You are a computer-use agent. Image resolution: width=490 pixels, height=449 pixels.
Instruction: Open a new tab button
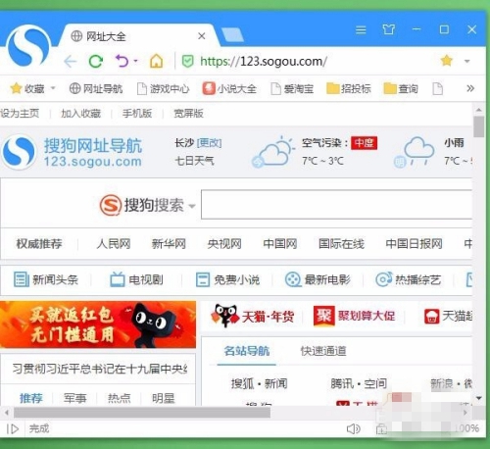point(232,34)
